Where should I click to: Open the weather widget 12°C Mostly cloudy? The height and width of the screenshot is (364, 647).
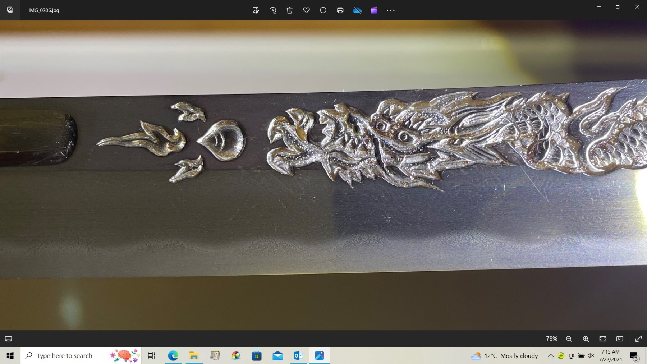[x=504, y=356]
